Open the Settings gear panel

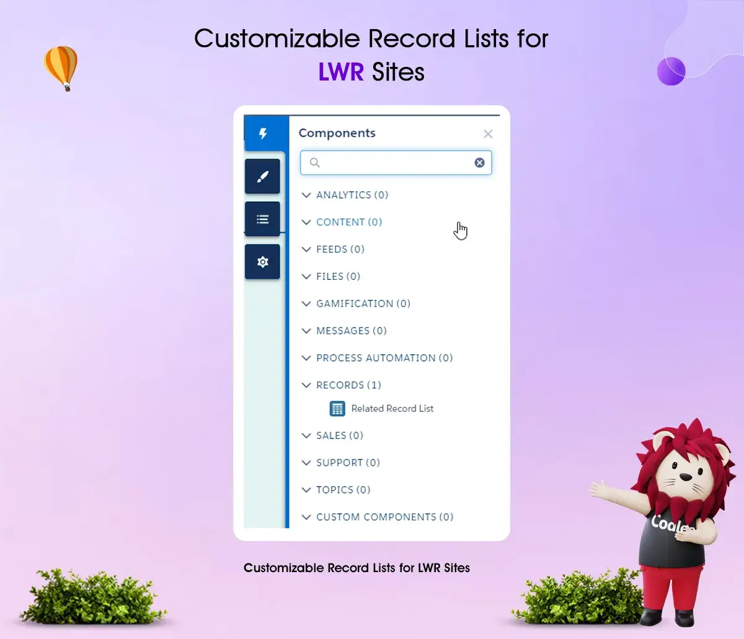[263, 262]
